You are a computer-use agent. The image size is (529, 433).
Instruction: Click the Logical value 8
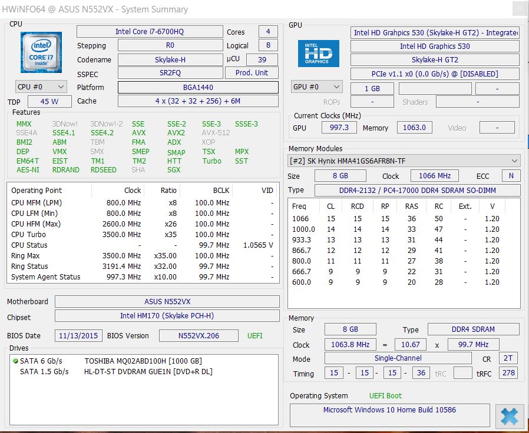(x=268, y=45)
